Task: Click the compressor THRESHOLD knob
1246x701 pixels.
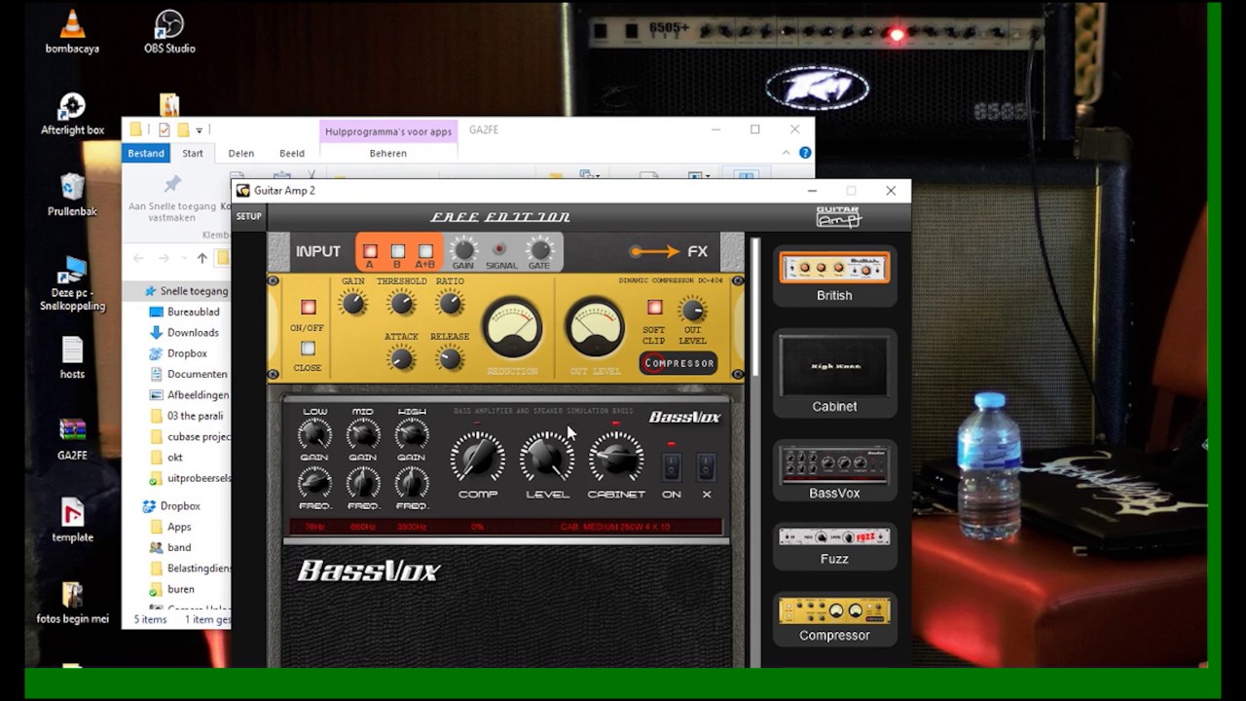Action: (401, 304)
